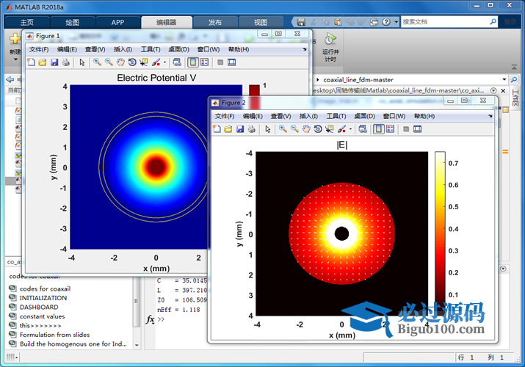Viewport: 525px width, 367px height.
Task: Select Zoom In tool in Figure 2
Action: pos(283,129)
